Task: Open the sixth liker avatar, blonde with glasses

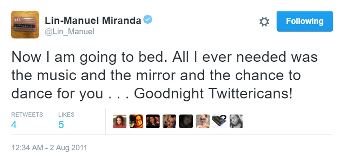Action: (203, 121)
